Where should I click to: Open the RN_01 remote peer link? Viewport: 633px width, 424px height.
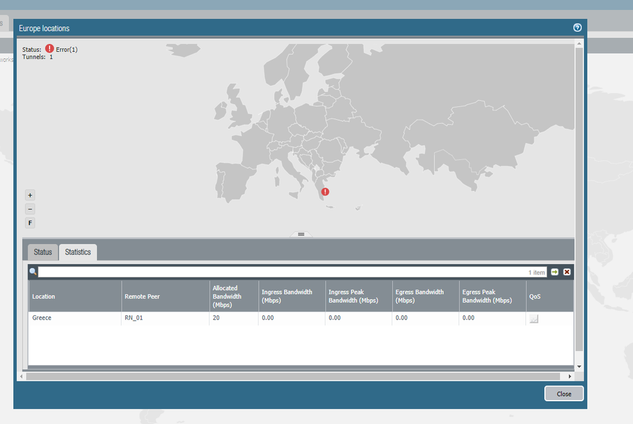[x=134, y=318]
